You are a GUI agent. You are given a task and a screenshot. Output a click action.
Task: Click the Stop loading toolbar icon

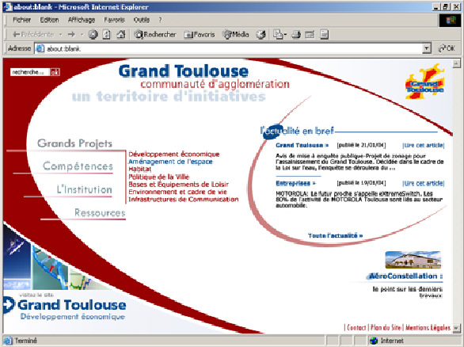[93, 35]
